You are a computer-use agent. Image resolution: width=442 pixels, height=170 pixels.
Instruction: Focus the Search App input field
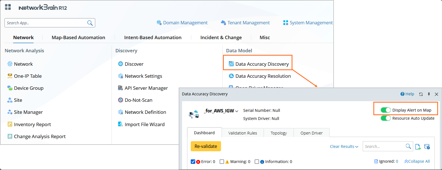coord(45,23)
